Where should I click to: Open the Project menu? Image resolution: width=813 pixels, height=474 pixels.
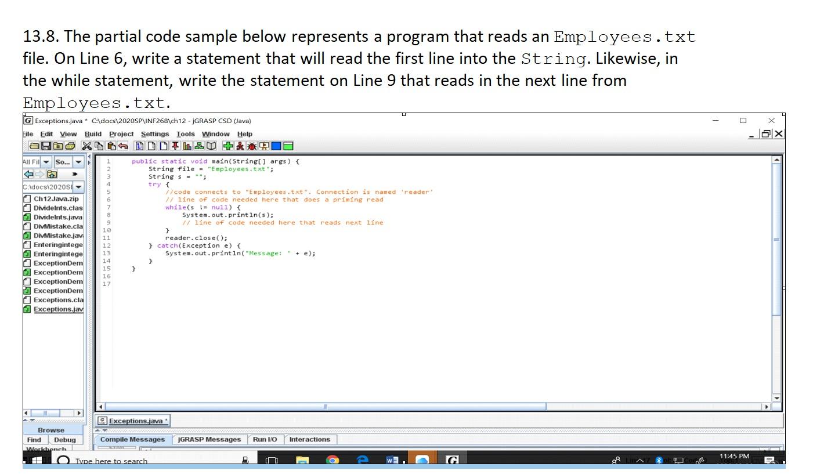pyautogui.click(x=122, y=133)
